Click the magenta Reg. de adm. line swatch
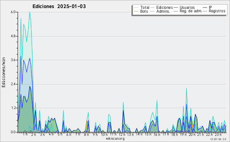 click(x=176, y=11)
